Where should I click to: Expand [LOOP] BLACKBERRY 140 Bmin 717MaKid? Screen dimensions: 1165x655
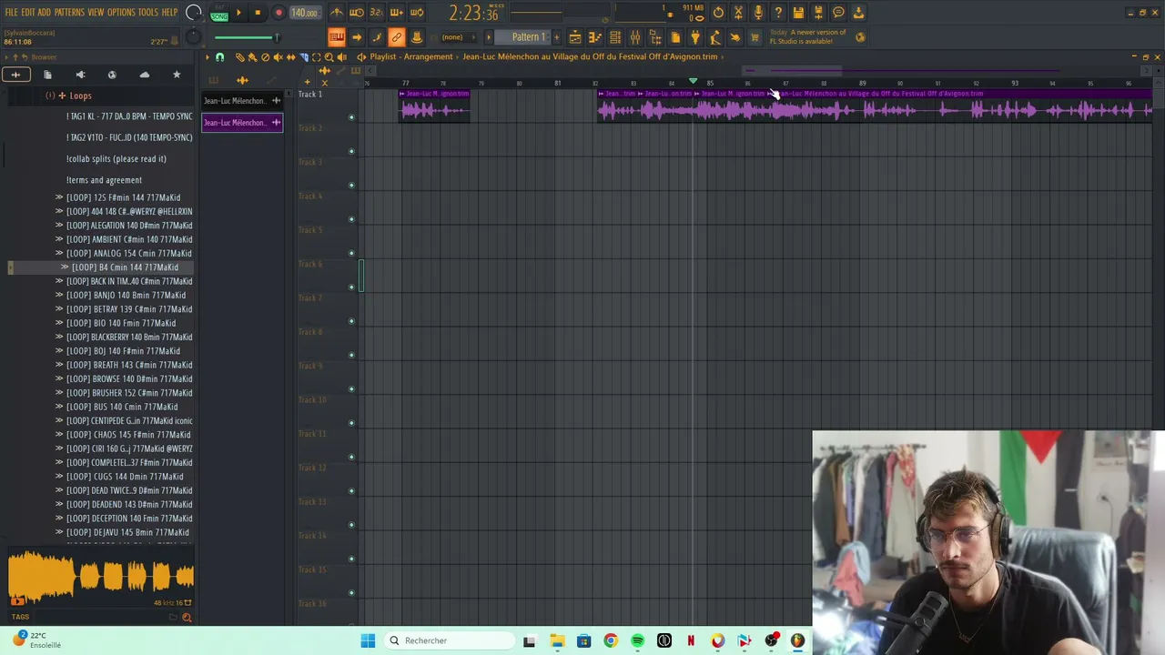coord(59,338)
